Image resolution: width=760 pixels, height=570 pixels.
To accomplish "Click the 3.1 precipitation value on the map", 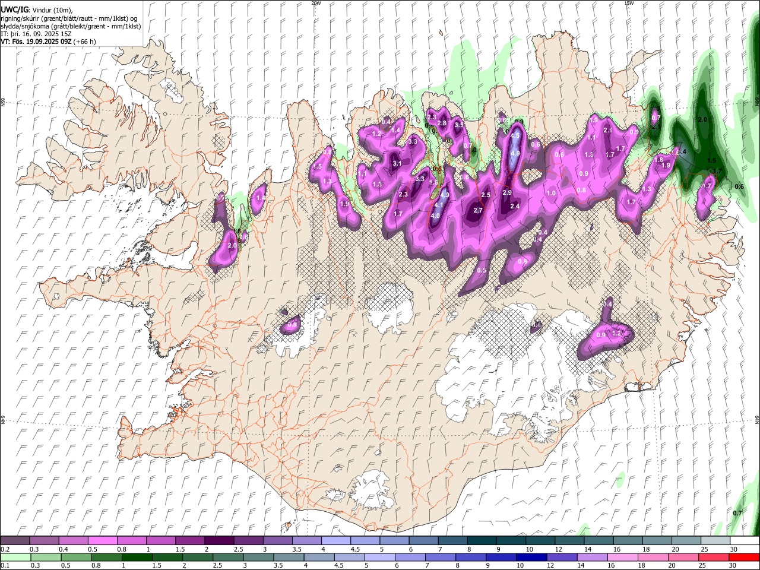I will 397,163.
